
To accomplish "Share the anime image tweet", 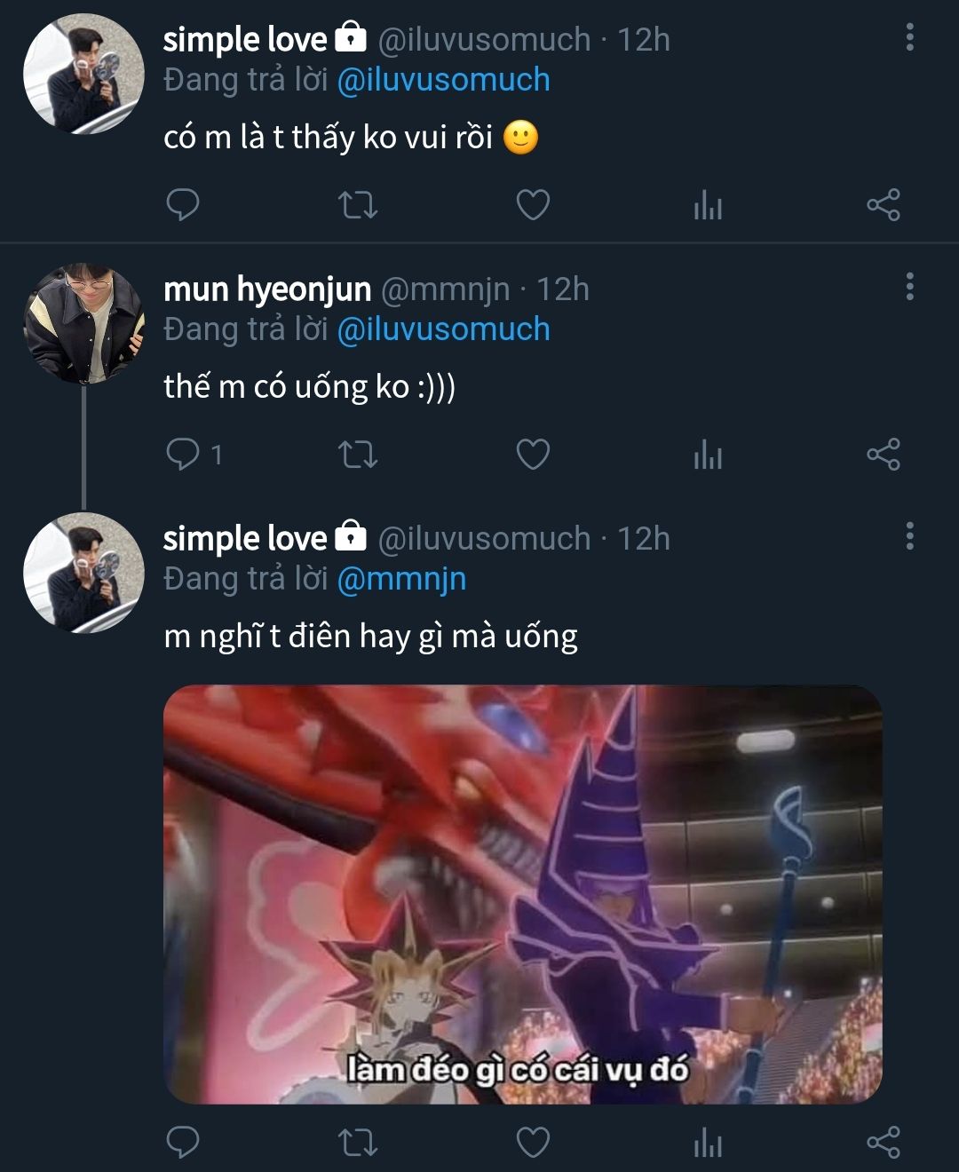I will (x=883, y=1142).
